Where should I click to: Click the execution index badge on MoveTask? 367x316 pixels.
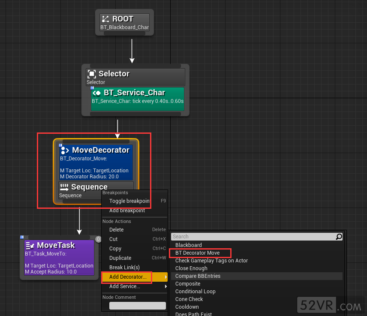(x=98, y=239)
